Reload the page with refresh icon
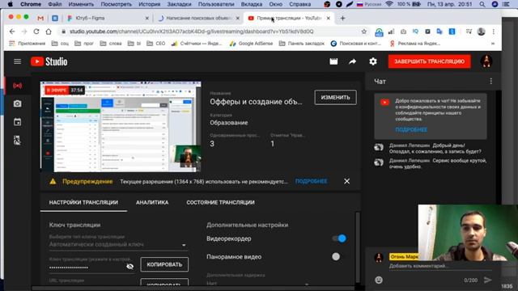This screenshot has height=291, width=518. [x=36, y=32]
